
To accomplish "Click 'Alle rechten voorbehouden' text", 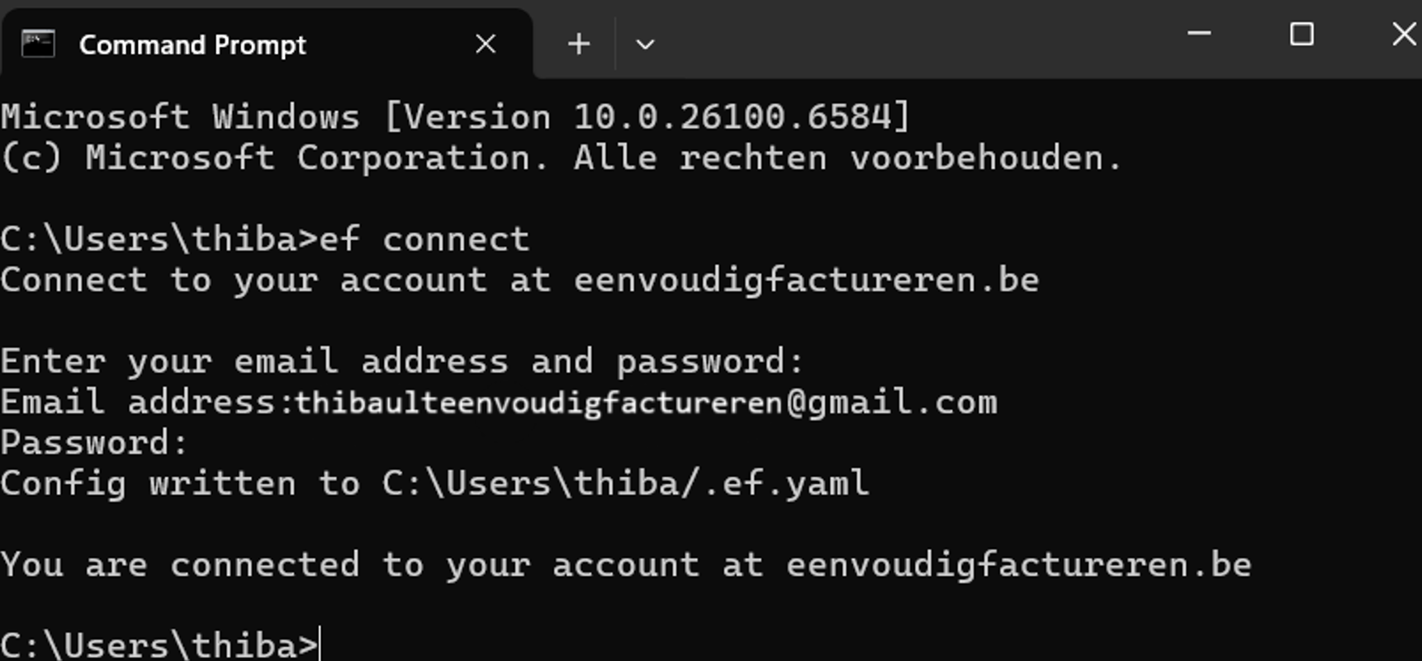I will click(x=848, y=158).
